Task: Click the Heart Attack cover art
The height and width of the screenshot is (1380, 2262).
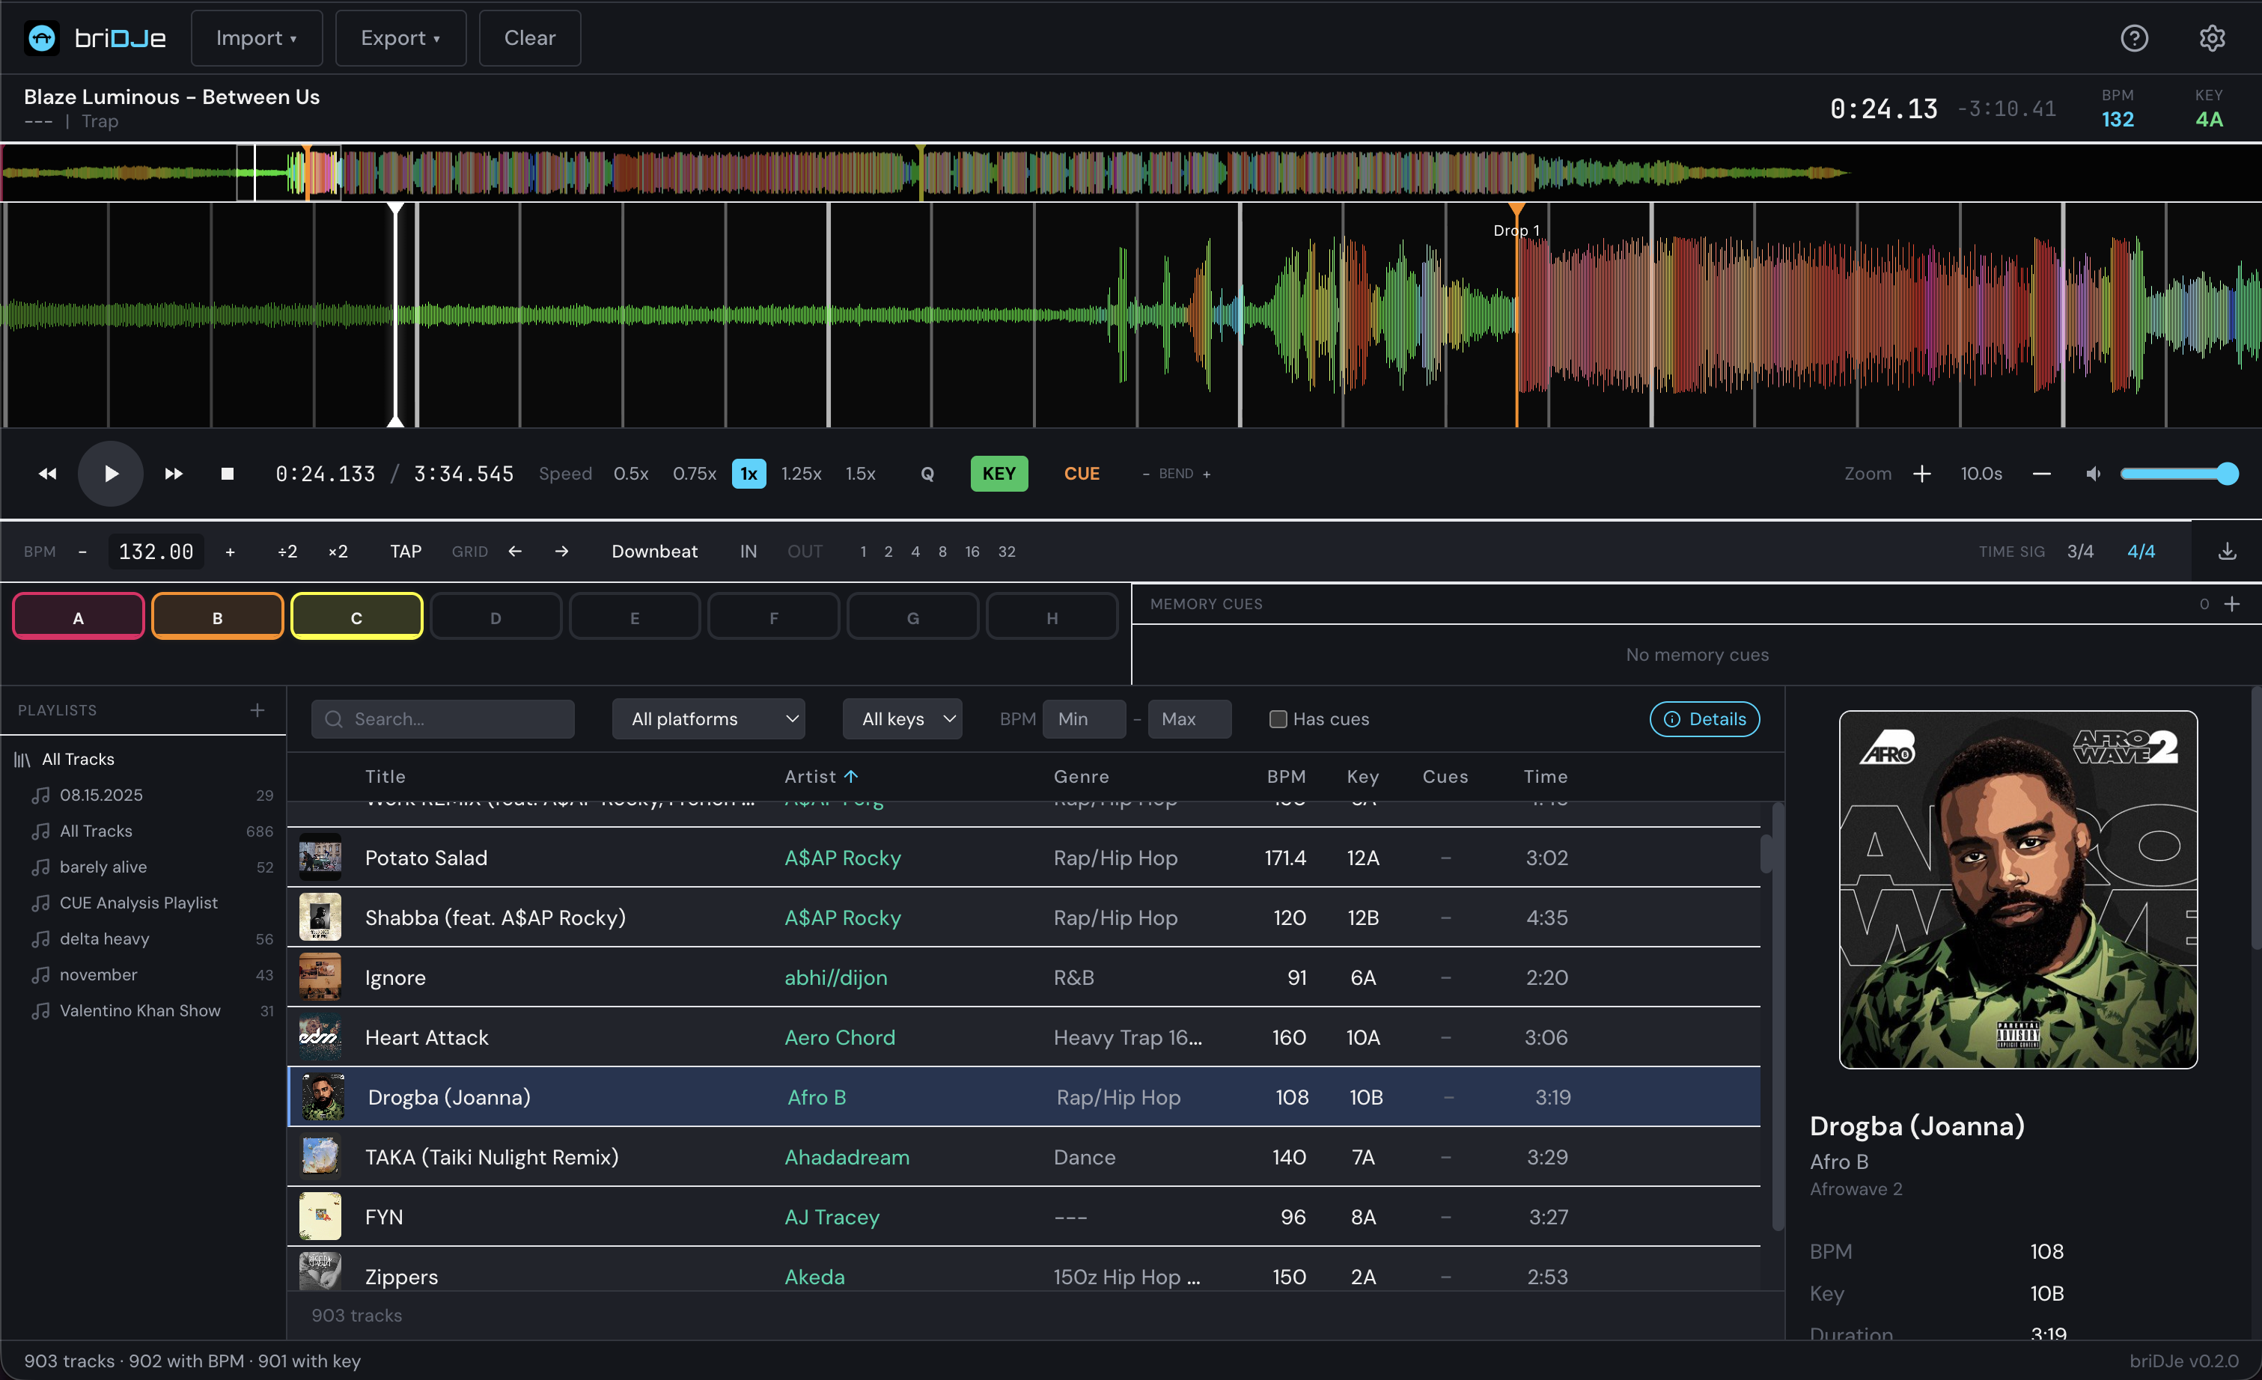Action: pos(320,1036)
